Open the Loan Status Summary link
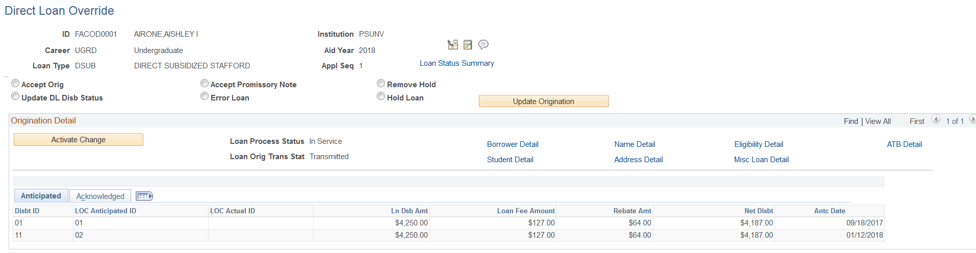 [x=457, y=63]
